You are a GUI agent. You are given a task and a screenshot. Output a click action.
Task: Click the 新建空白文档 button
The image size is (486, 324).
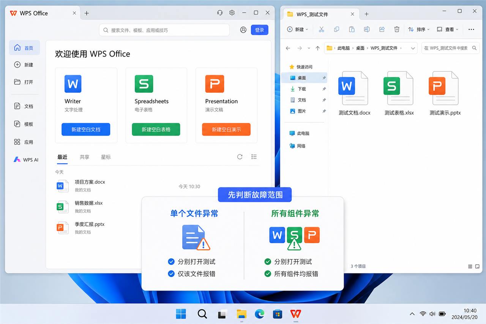tap(86, 130)
